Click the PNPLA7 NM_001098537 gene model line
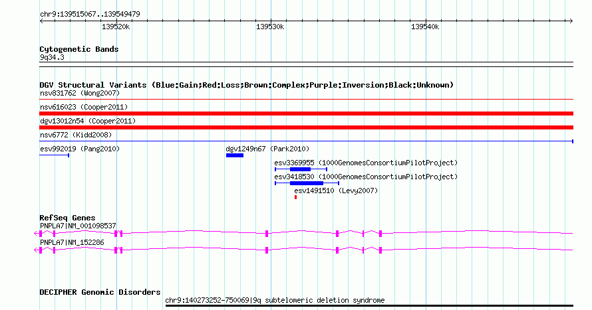 (303, 234)
